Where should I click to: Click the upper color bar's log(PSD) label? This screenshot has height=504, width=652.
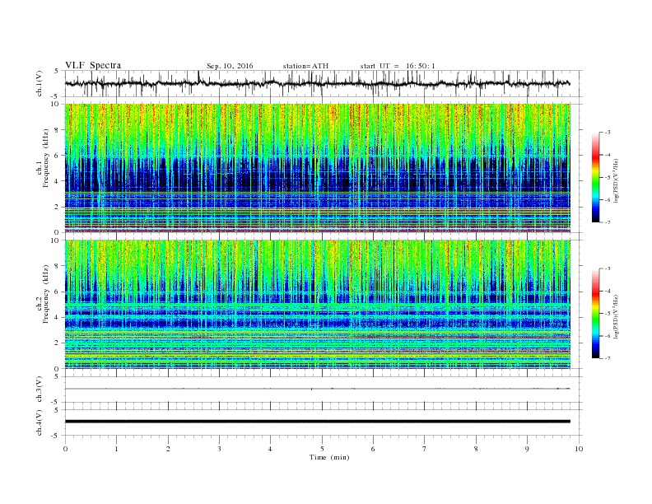click(x=617, y=180)
